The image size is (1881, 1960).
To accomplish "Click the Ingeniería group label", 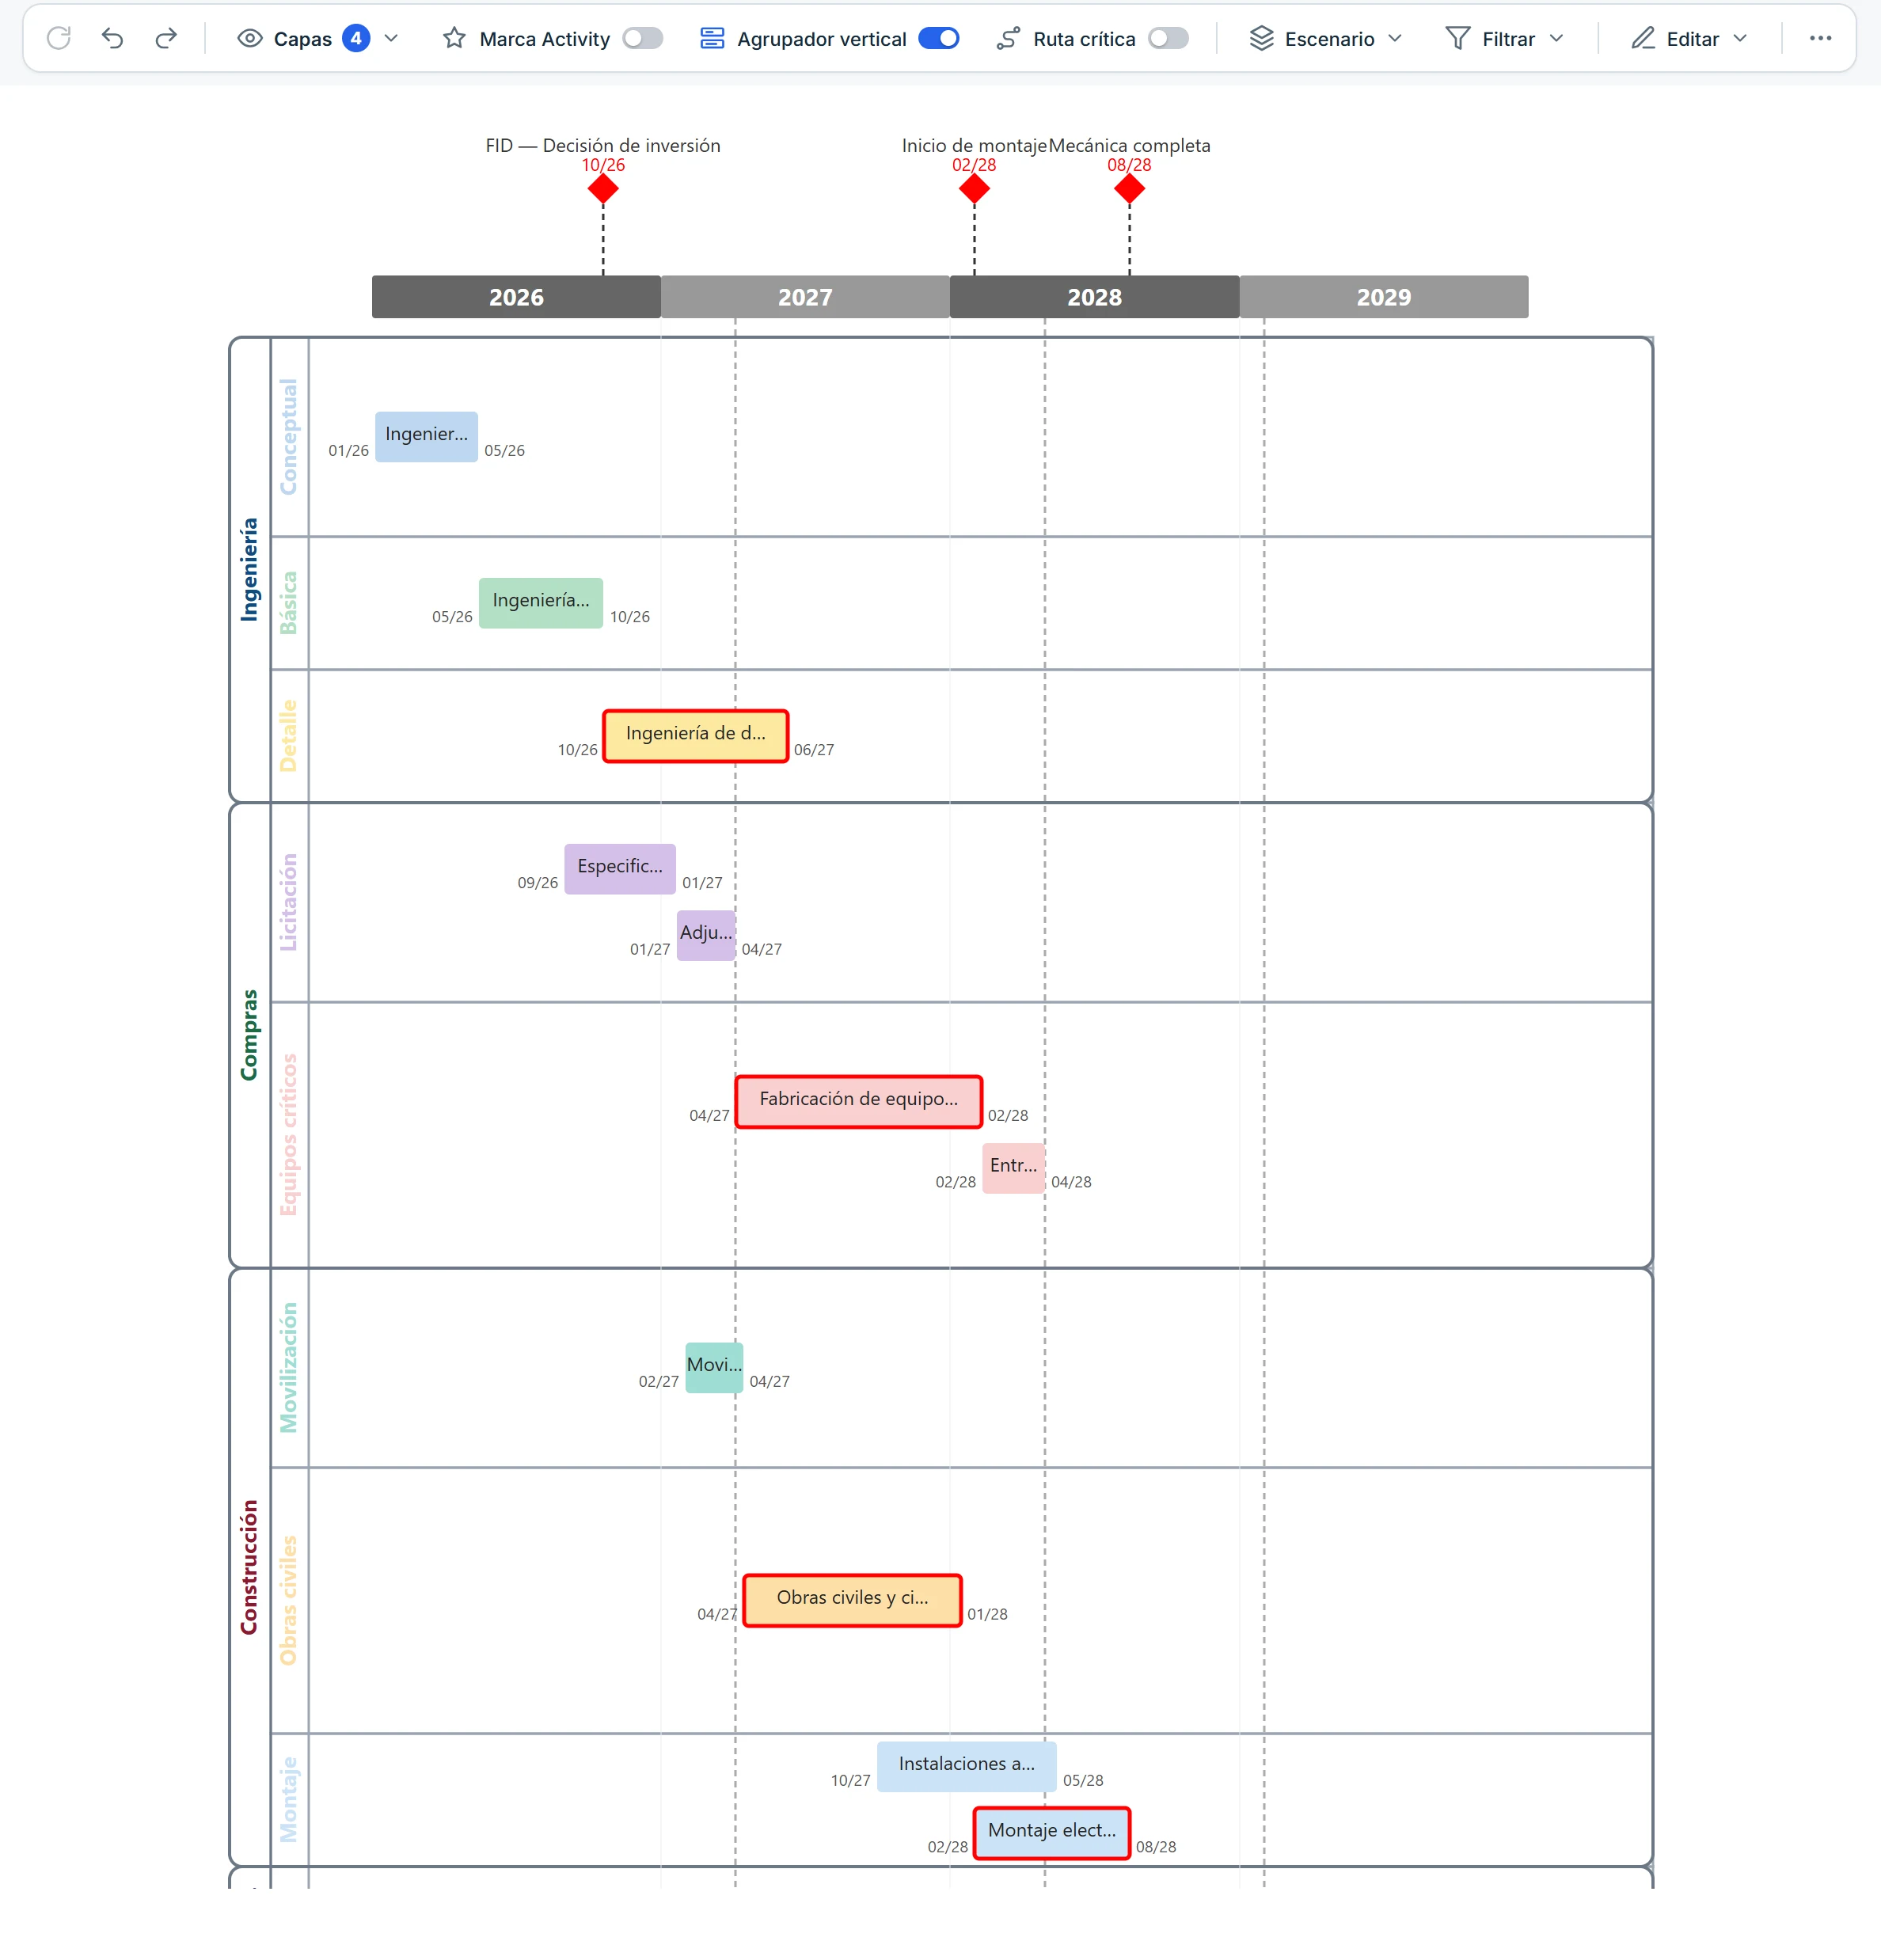I will (x=249, y=569).
